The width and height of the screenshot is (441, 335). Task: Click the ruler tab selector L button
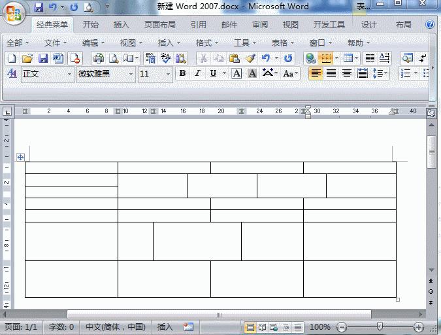click(7, 112)
